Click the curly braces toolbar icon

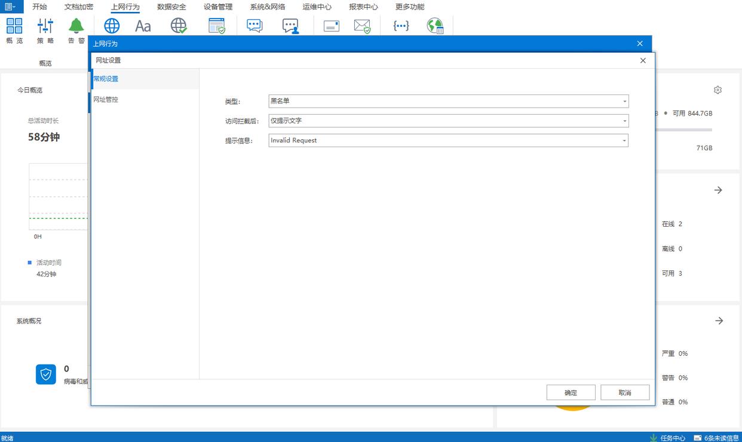[401, 26]
